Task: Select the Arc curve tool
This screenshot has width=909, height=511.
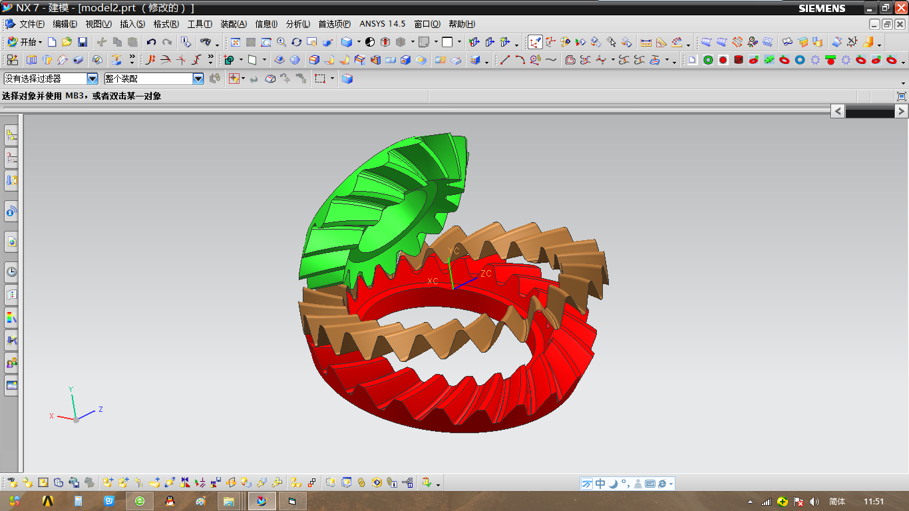Action: (x=520, y=60)
